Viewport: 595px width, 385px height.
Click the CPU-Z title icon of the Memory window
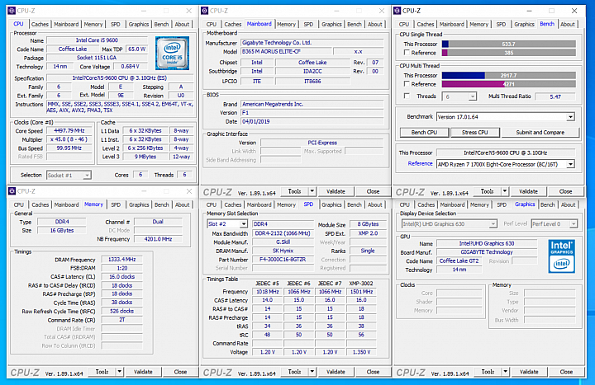12,191
